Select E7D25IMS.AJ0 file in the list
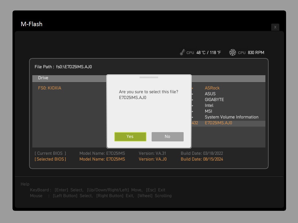The image size is (298, 223). tap(218, 123)
